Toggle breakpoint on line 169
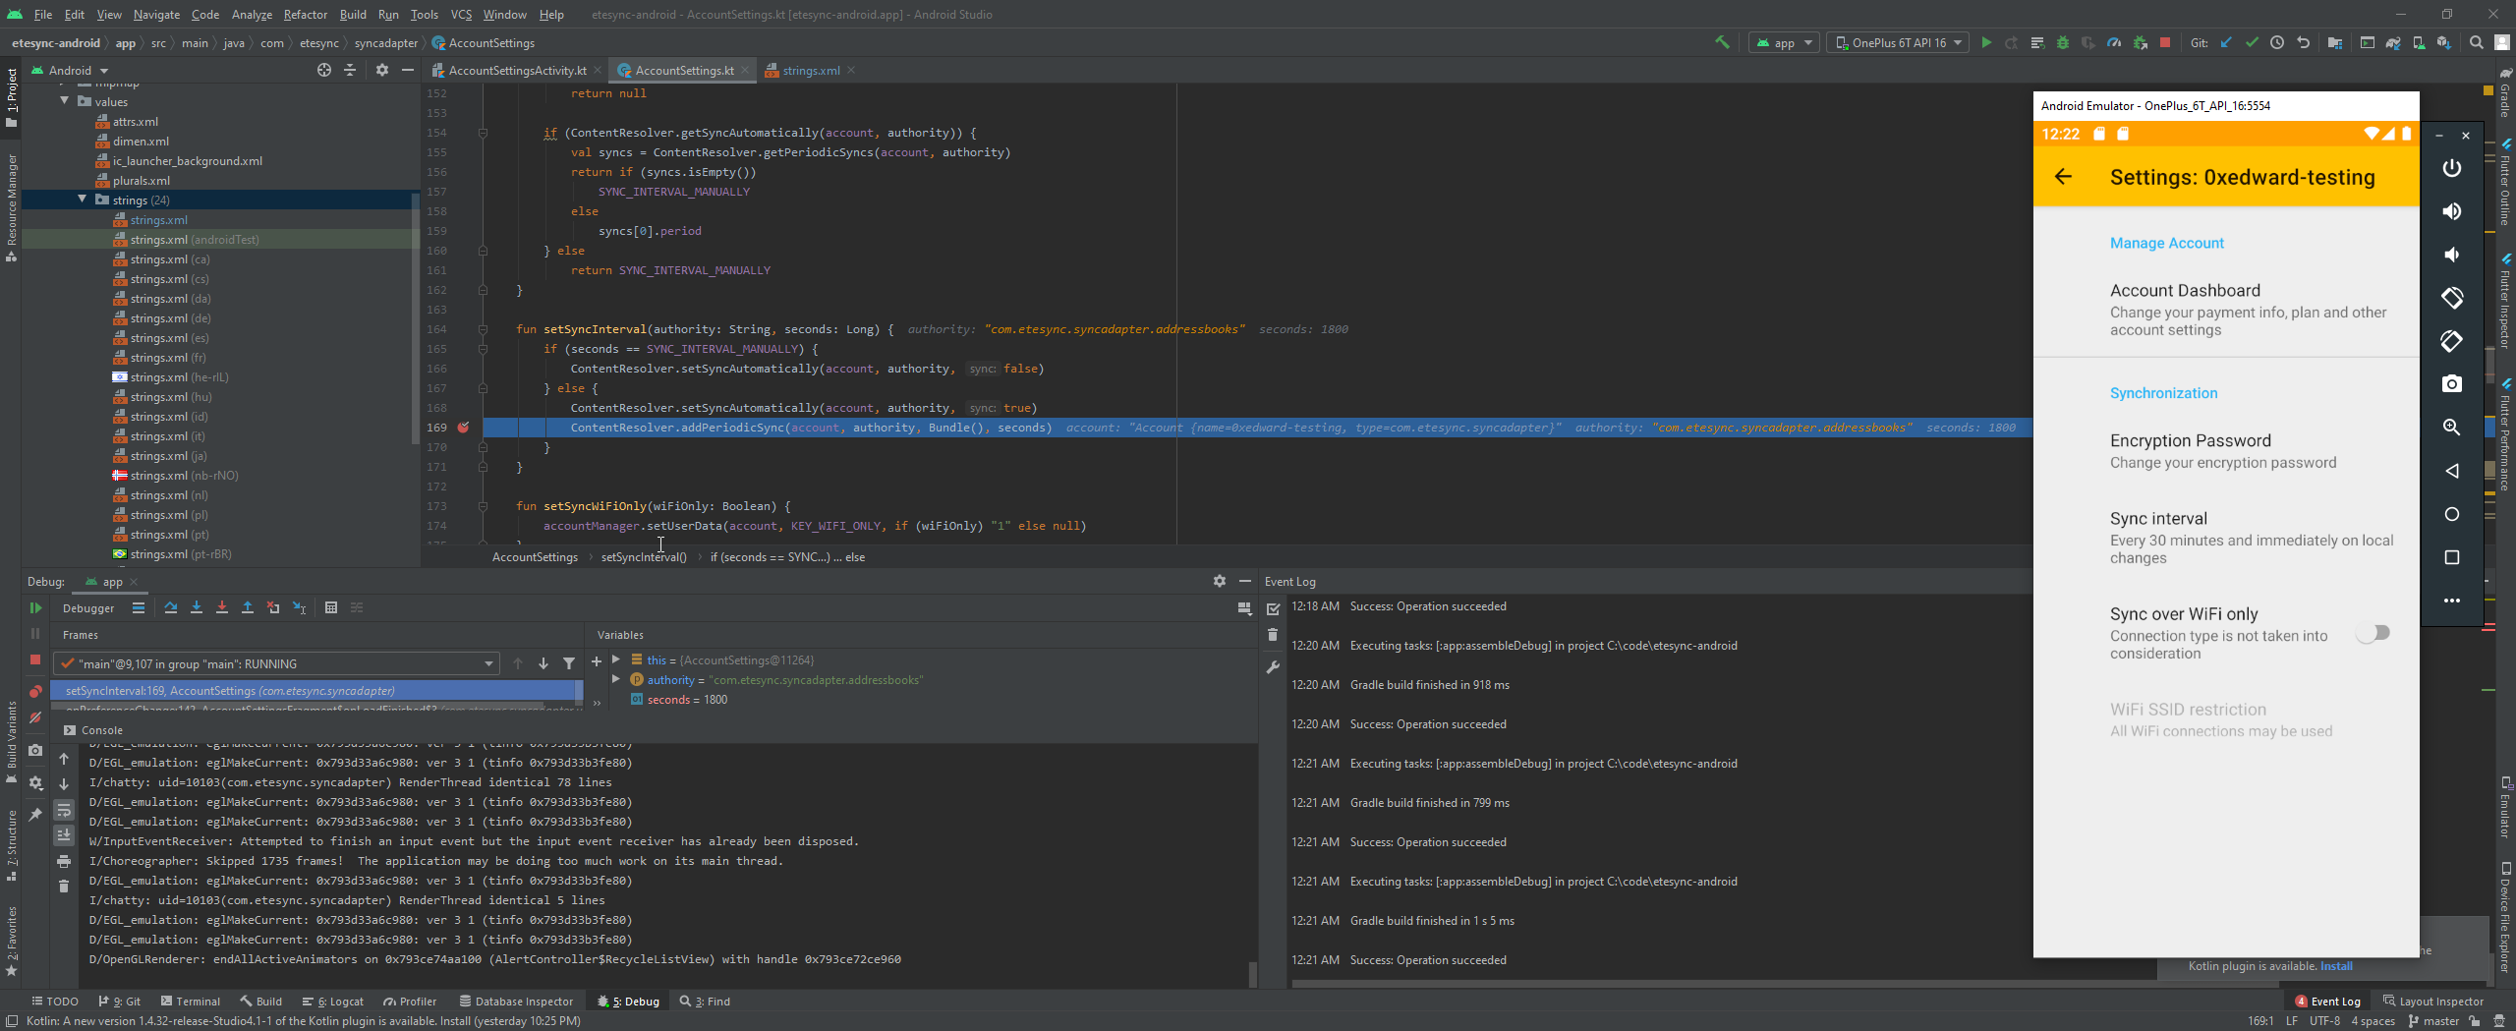Image resolution: width=2516 pixels, height=1031 pixels. coord(463,428)
